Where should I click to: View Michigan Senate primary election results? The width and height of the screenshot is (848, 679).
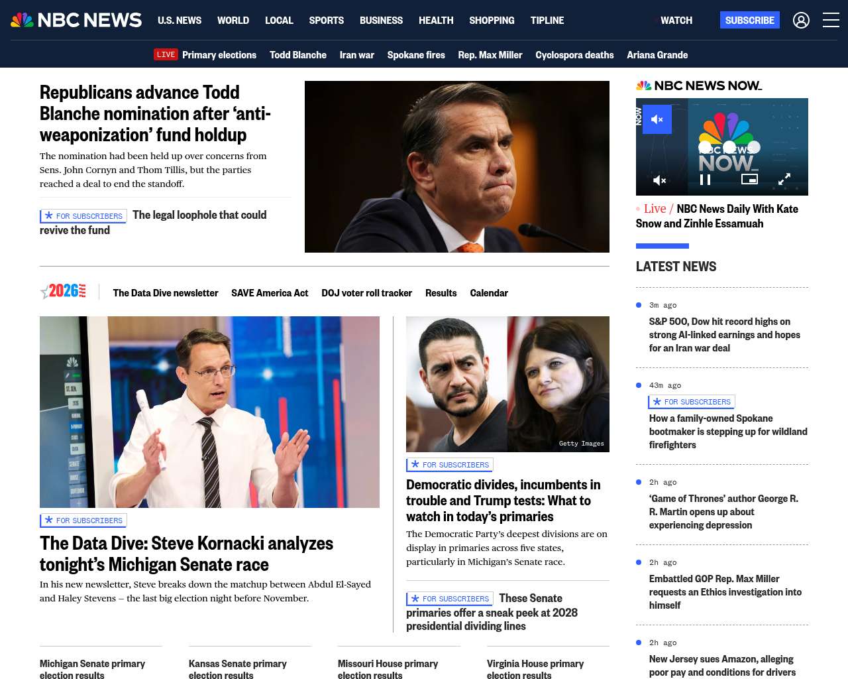93,670
